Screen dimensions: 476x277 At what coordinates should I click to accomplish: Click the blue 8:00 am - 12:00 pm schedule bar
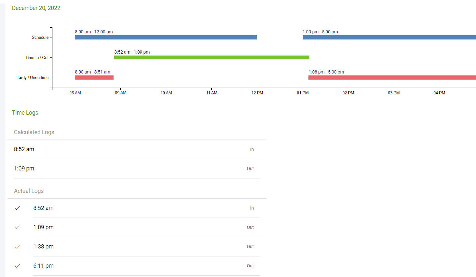pyautogui.click(x=166, y=38)
